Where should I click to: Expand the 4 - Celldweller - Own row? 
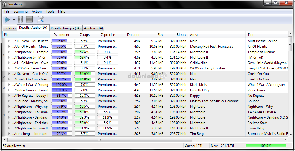click(x=9, y=63)
